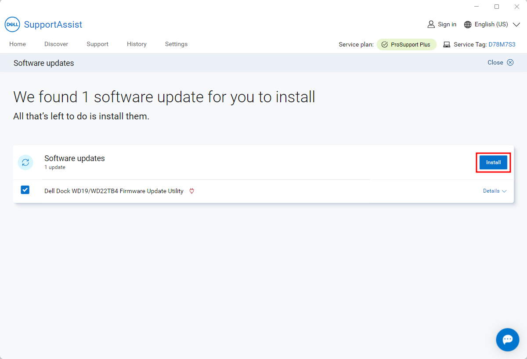The height and width of the screenshot is (359, 527).
Task: Click Dell Dock WD19/WD22TB4 Firmware Update Utility text
Action: point(114,191)
